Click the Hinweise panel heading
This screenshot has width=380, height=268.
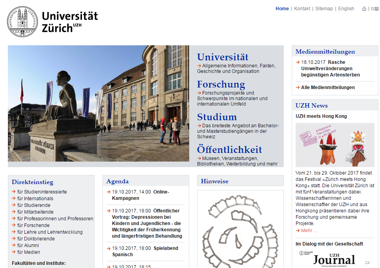point(214,181)
